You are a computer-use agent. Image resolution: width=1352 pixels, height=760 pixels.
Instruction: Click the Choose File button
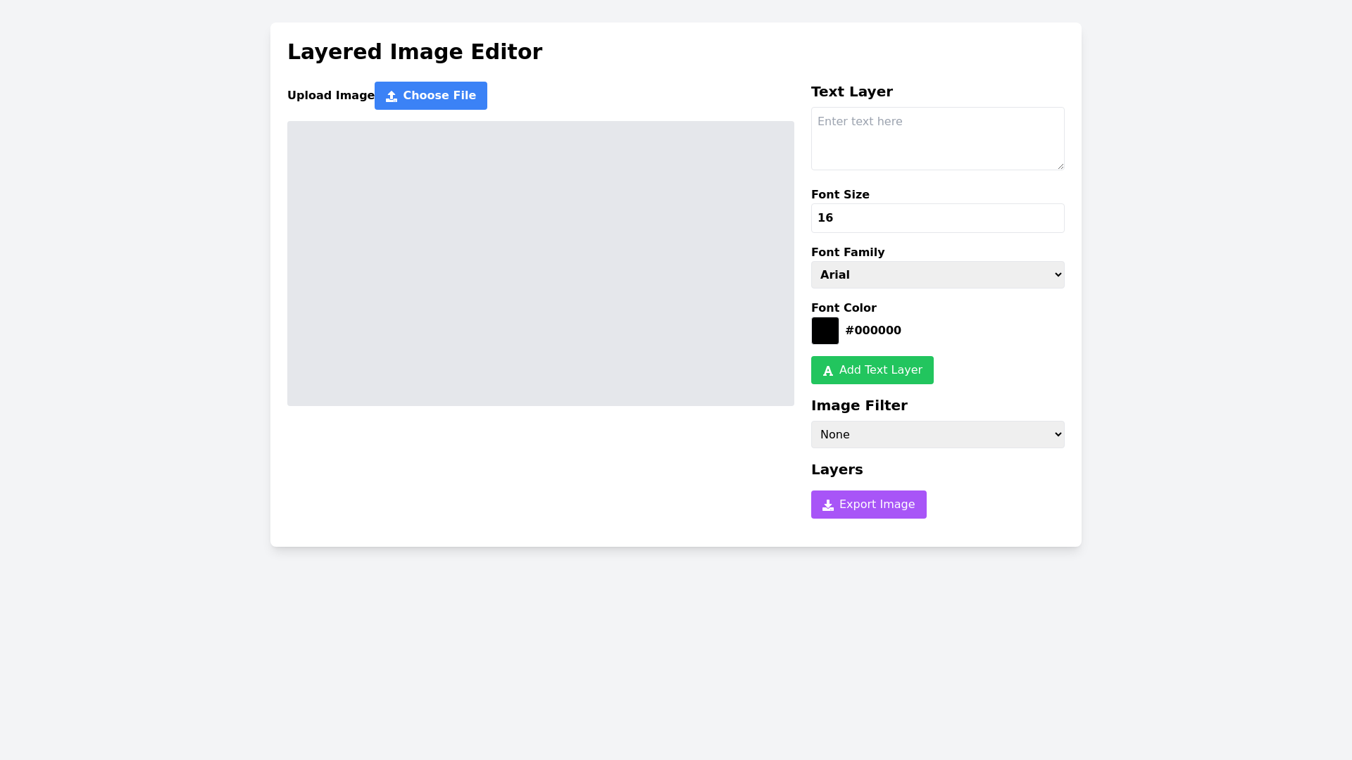(x=430, y=96)
